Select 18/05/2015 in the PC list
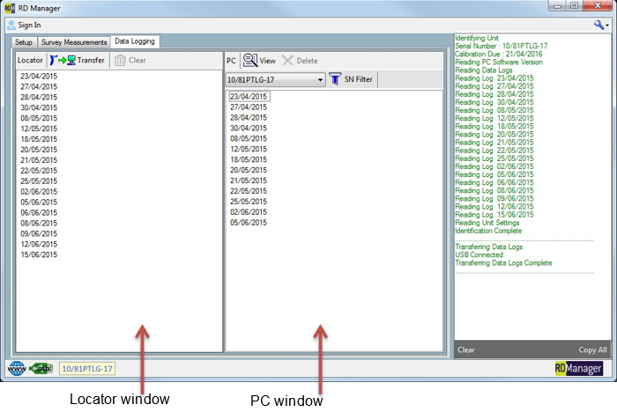The height and width of the screenshot is (412, 617). click(249, 159)
